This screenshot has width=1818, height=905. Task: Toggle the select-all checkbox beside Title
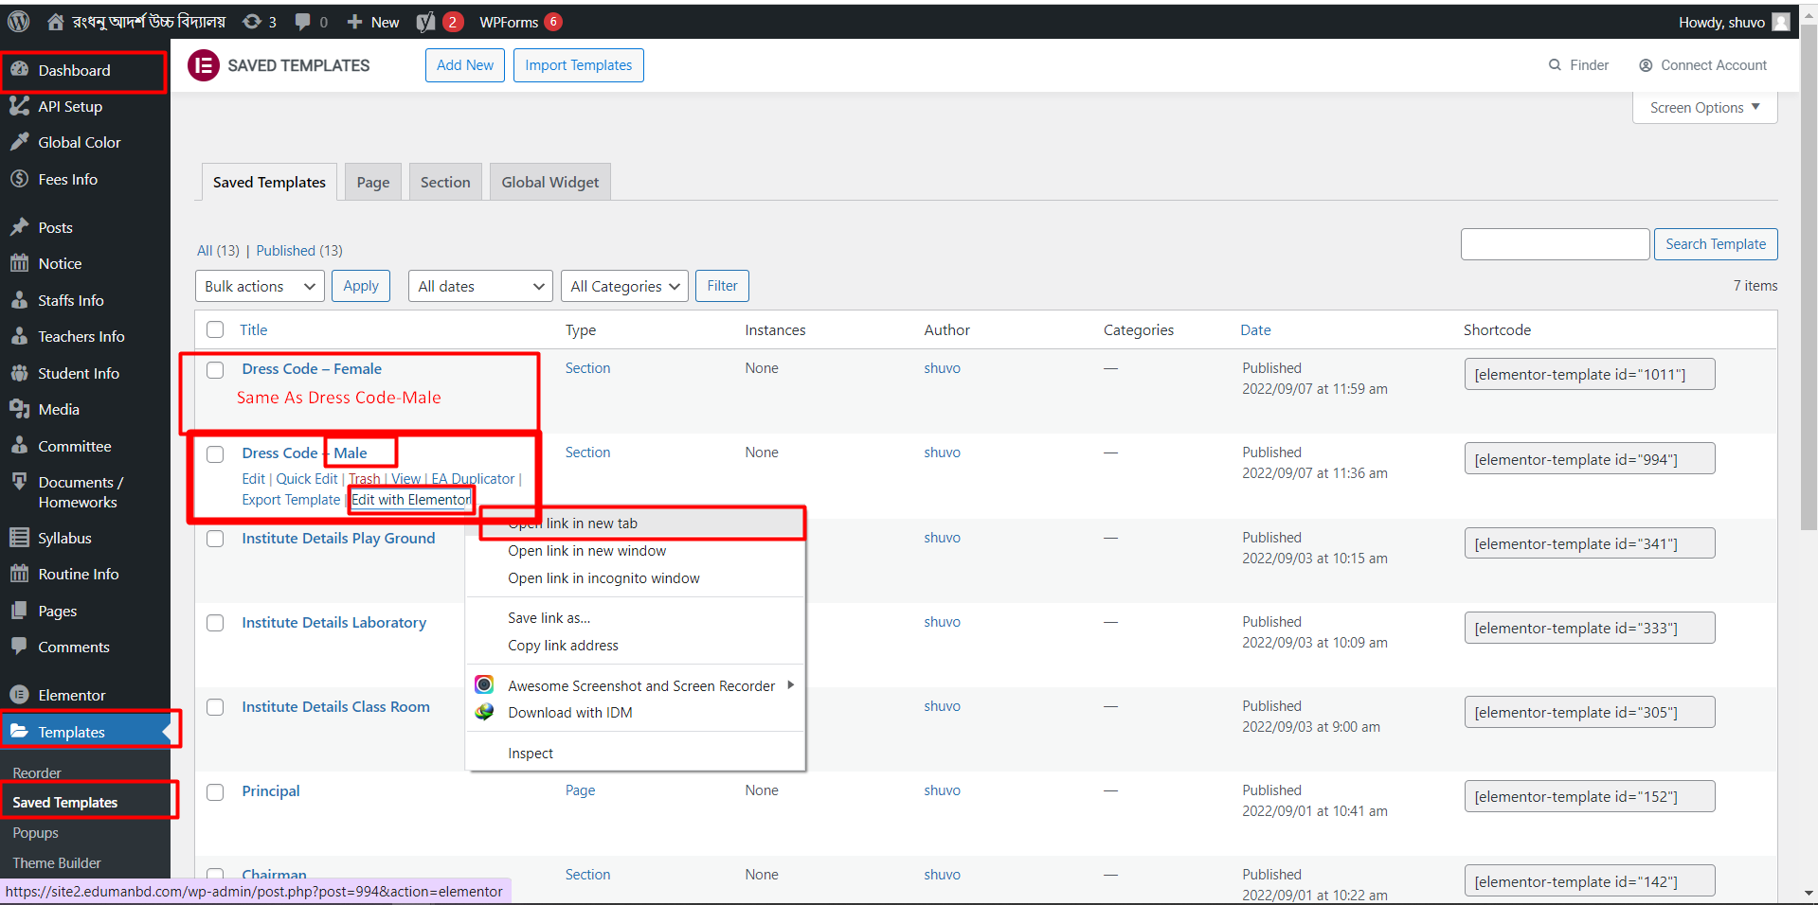coord(215,329)
